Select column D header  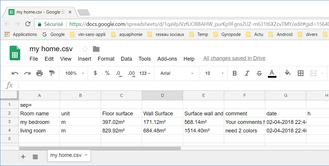click(162, 95)
